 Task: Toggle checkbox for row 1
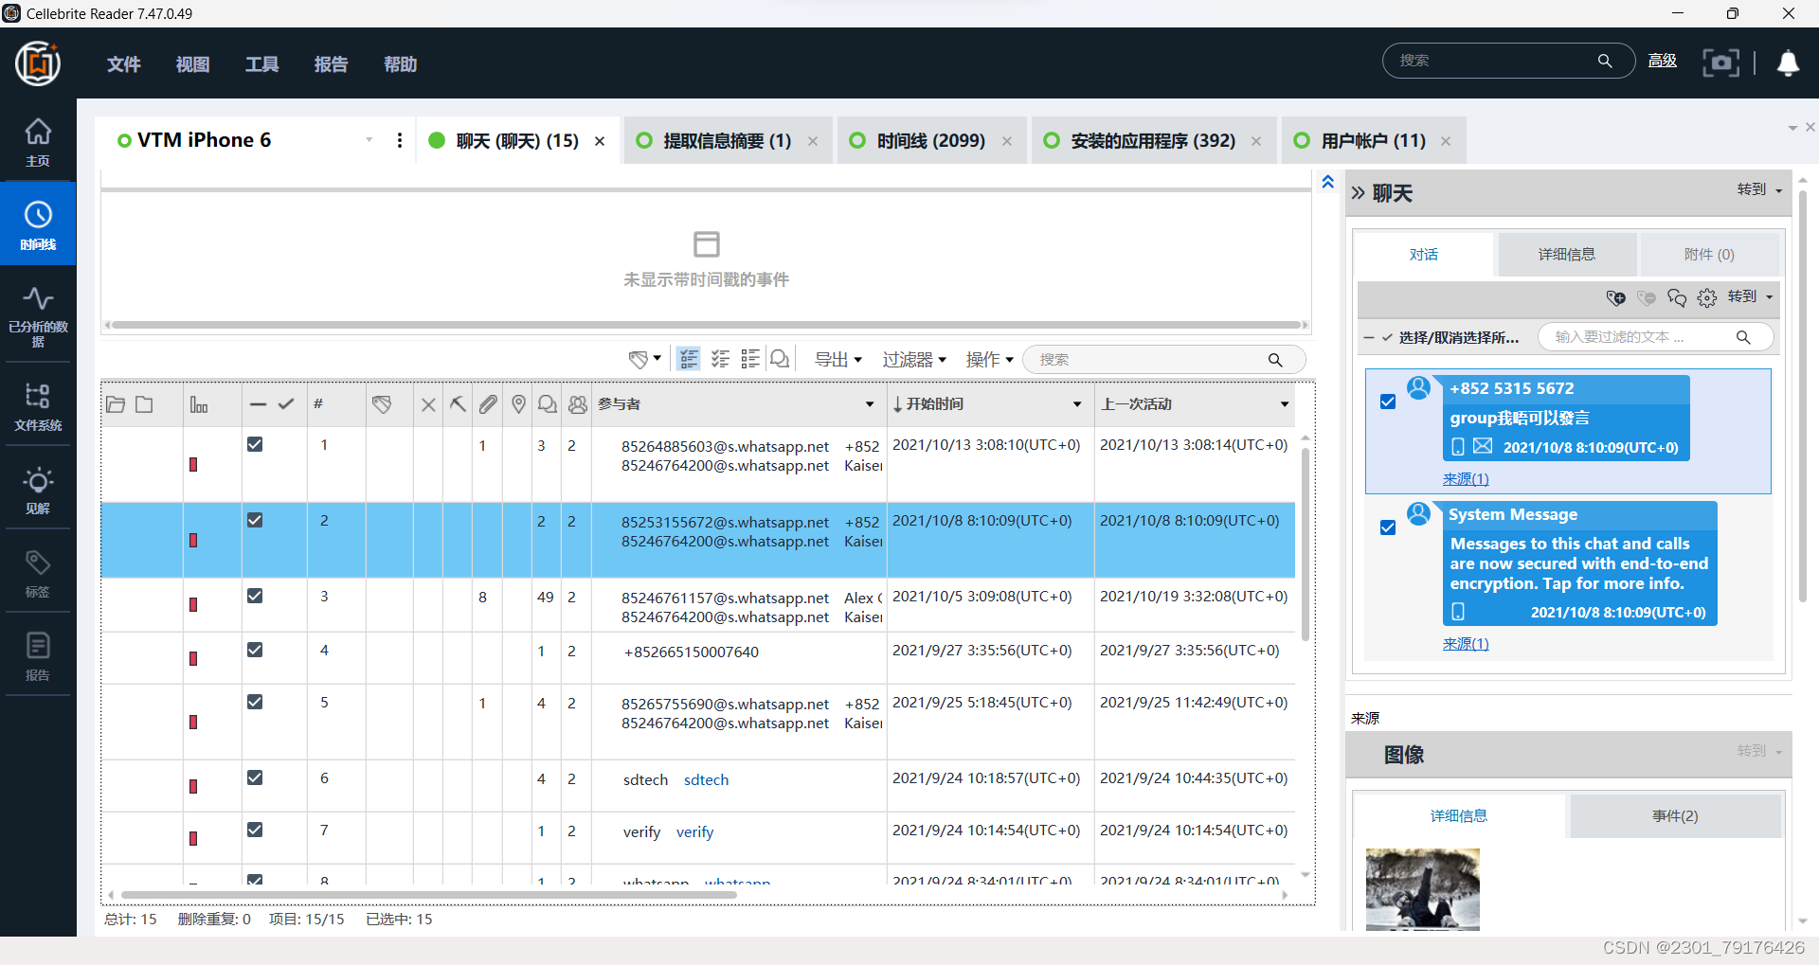pyautogui.click(x=255, y=444)
